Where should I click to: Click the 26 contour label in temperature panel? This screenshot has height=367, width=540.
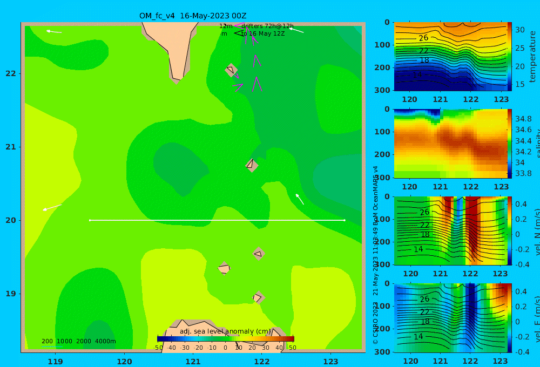tap(423, 38)
